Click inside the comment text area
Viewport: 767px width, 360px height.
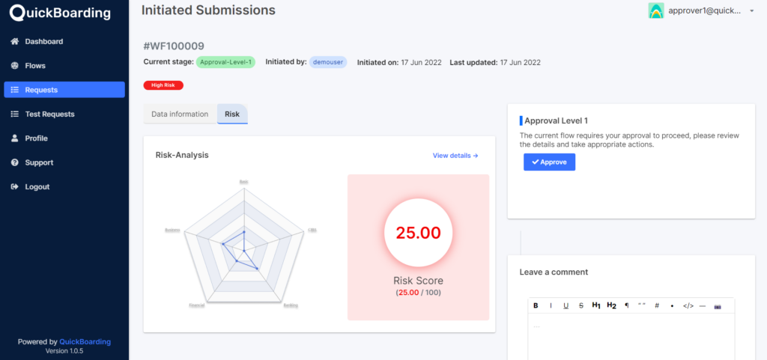click(631, 337)
